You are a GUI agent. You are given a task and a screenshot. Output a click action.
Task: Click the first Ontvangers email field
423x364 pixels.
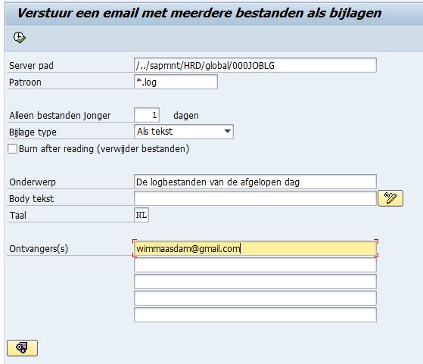pos(255,248)
